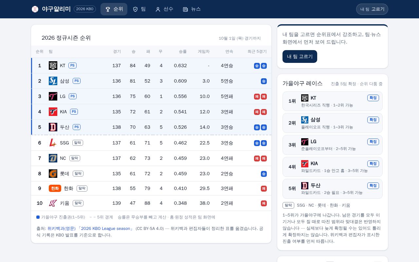This screenshot has height=262, width=419.
Task: Click the LG logo in standings table
Action: (53, 96)
